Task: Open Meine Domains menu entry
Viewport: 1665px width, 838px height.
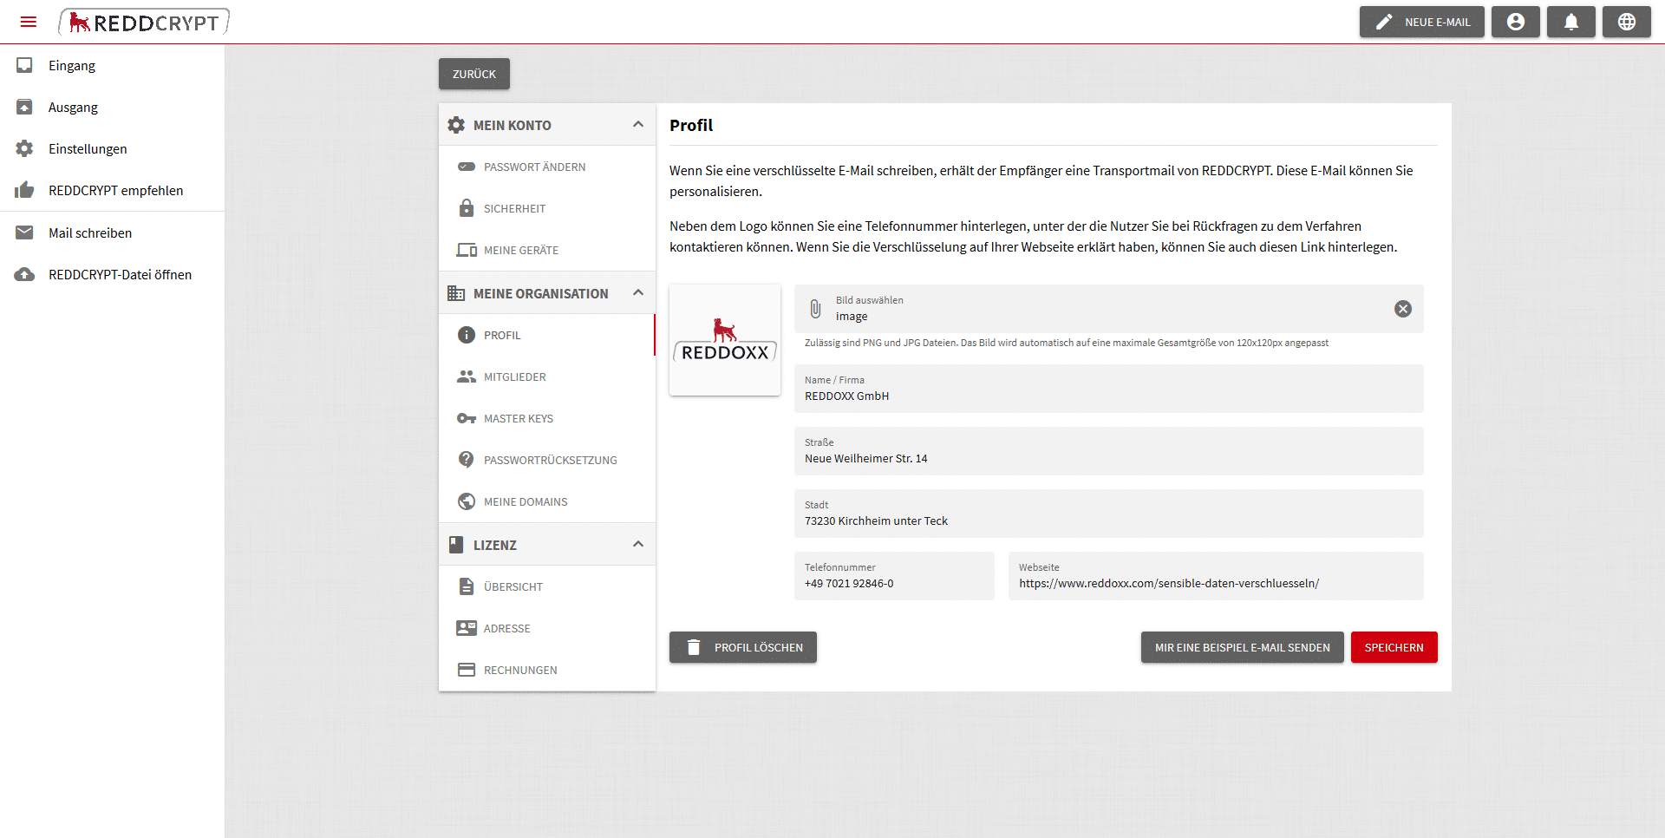Action: tap(547, 501)
